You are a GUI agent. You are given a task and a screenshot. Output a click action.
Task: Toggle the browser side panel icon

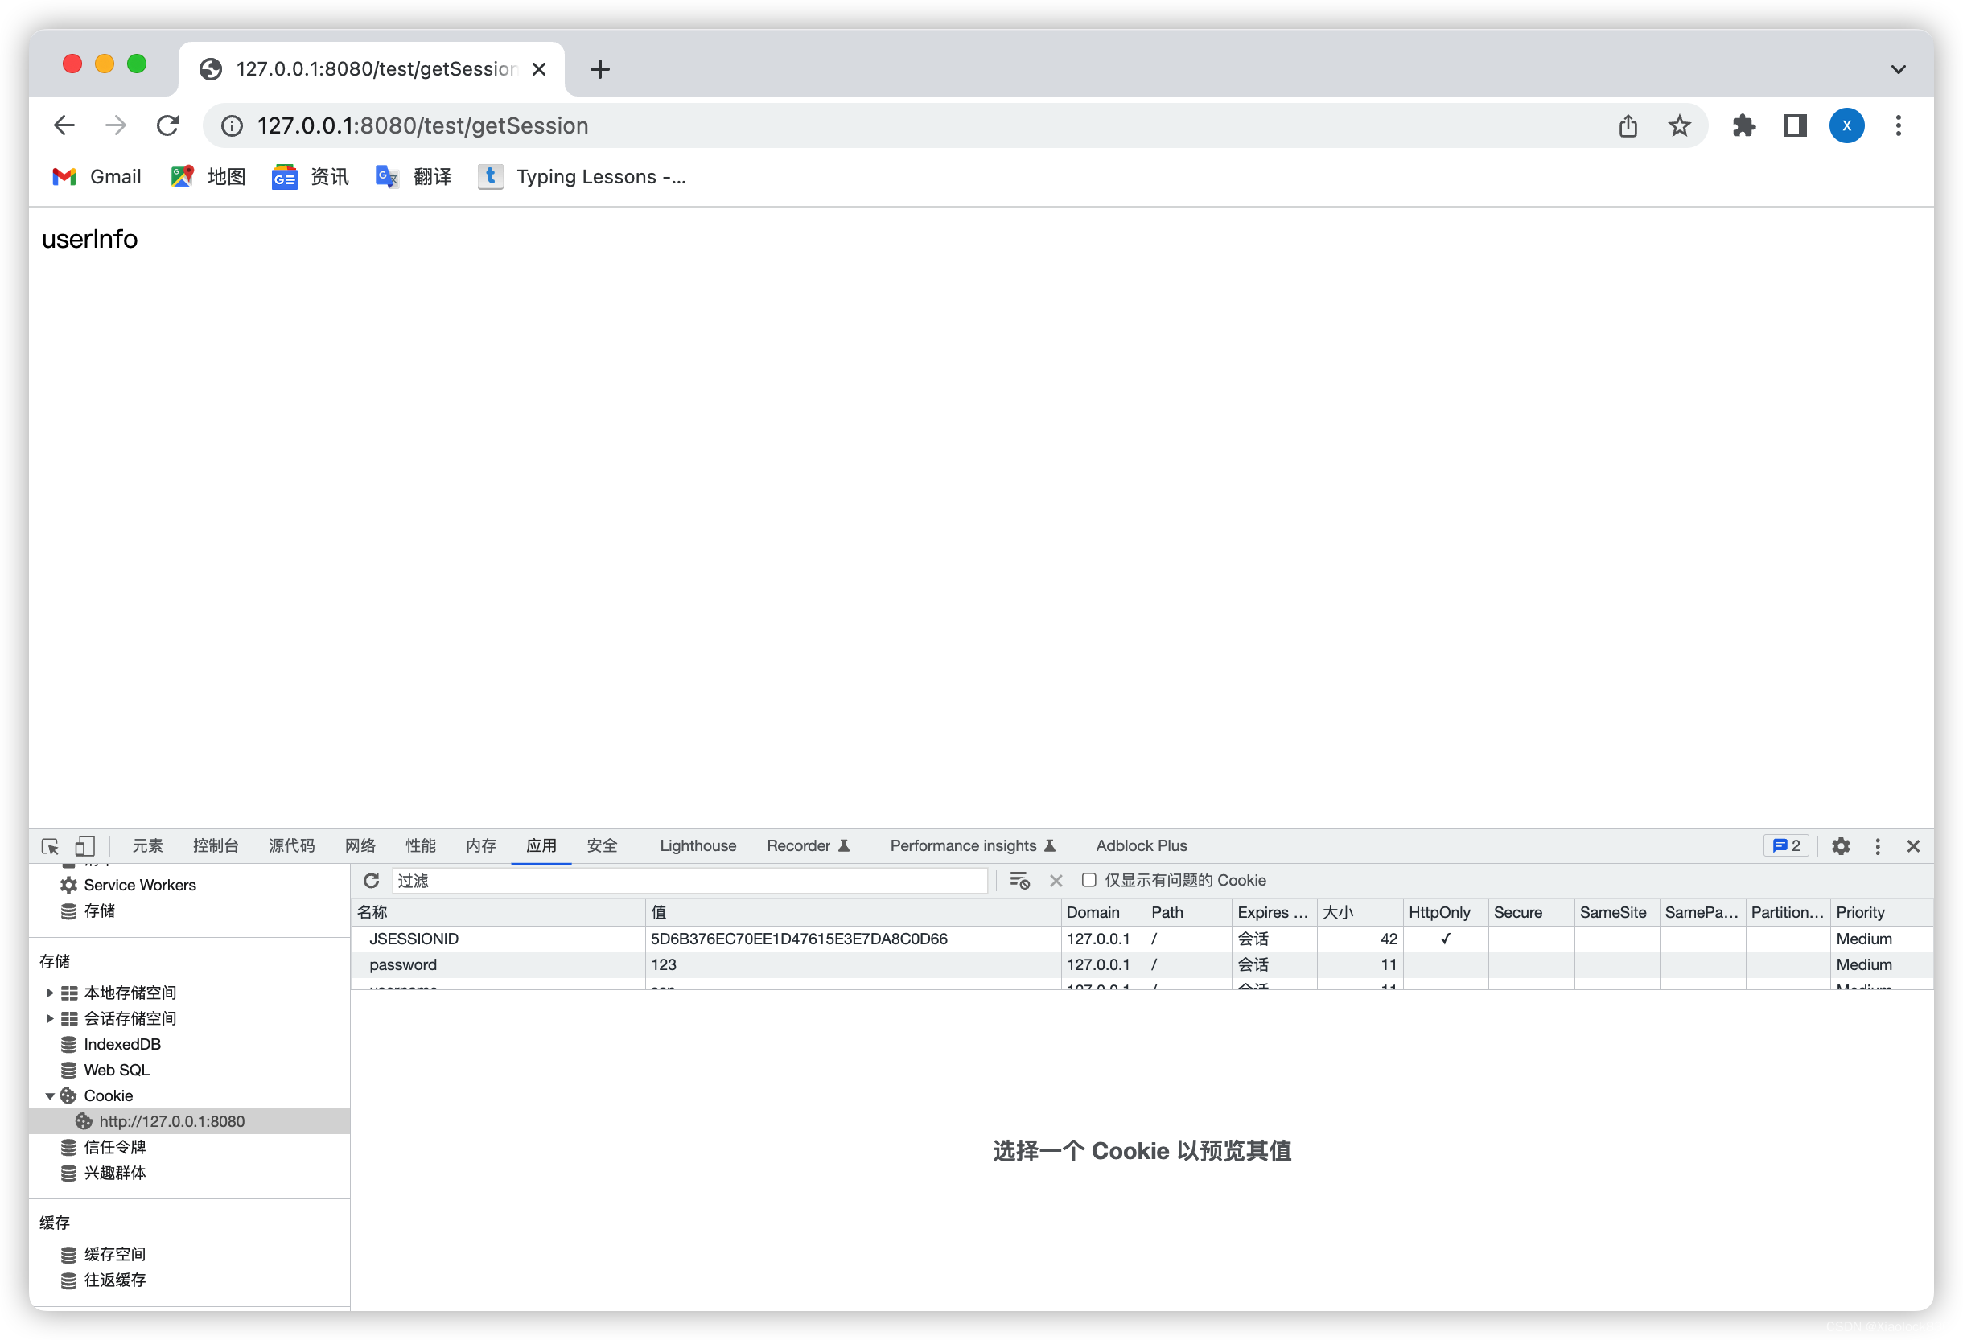click(x=1795, y=125)
